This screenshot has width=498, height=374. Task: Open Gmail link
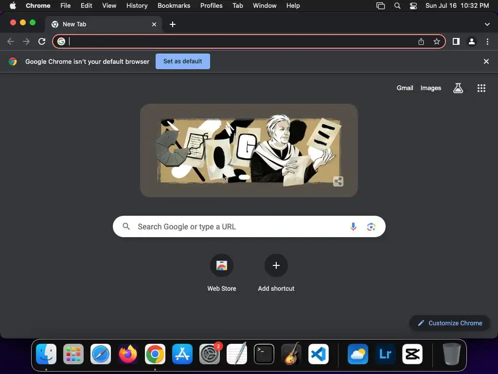pyautogui.click(x=405, y=88)
